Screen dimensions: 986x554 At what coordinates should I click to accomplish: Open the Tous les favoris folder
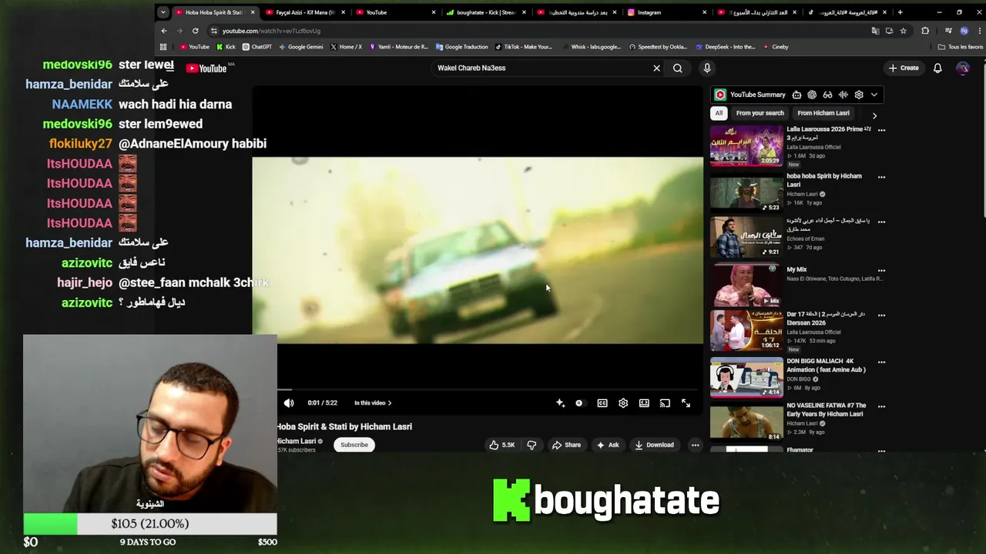(x=961, y=47)
